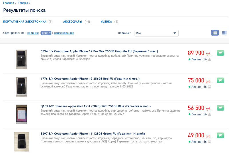
Task: Switch to list view layout
Action: point(215,33)
